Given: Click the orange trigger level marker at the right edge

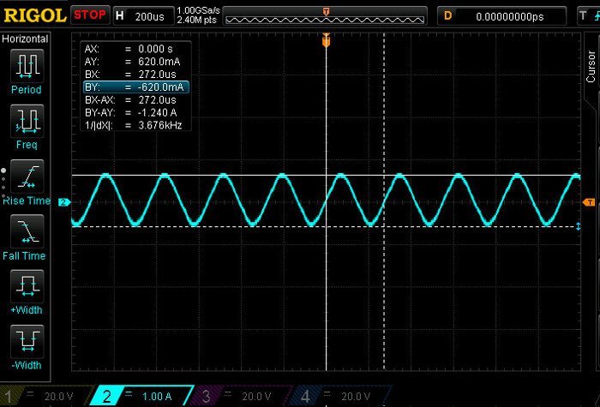Looking at the screenshot, I should 589,202.
